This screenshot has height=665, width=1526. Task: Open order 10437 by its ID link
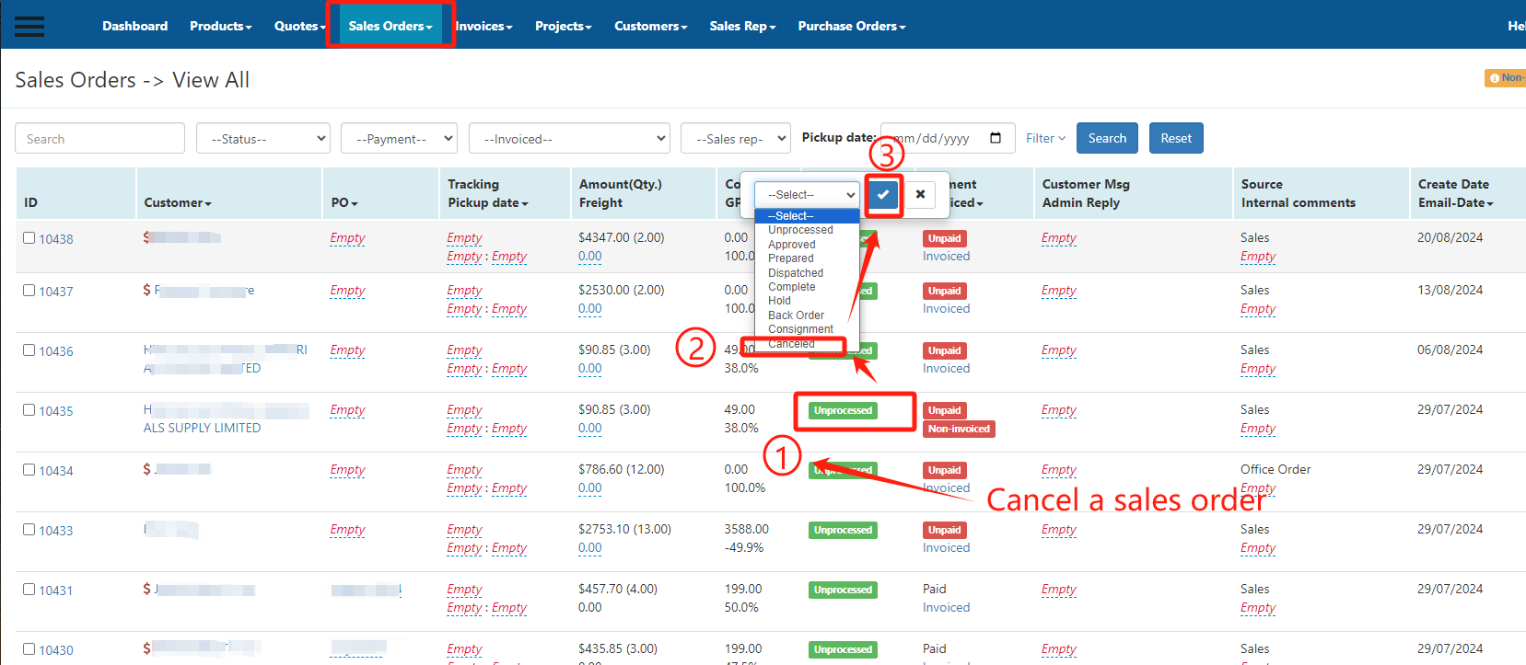(x=56, y=292)
